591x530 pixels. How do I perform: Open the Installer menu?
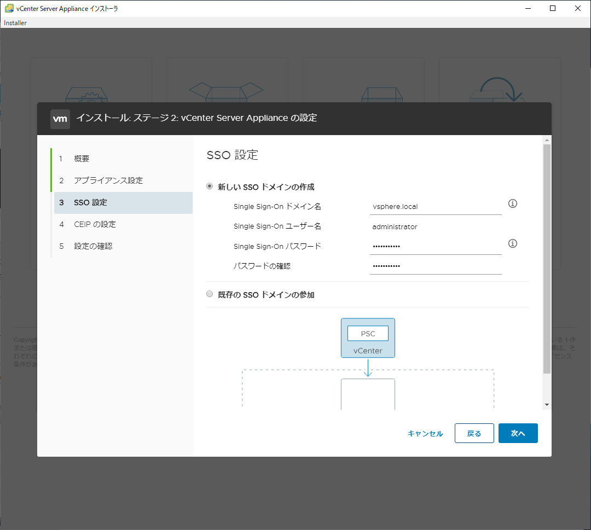tap(15, 22)
